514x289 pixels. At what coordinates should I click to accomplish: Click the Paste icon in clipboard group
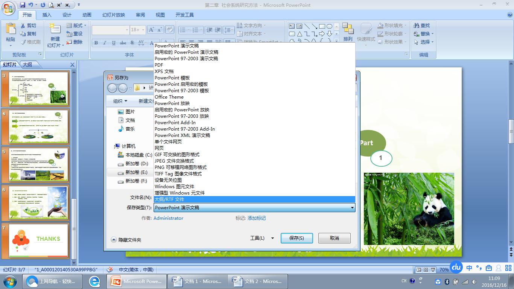[x=11, y=29]
